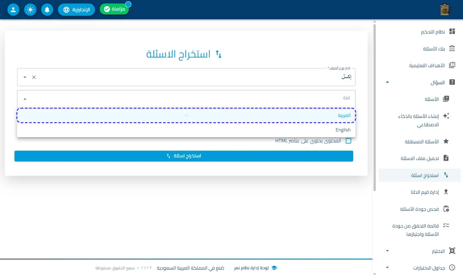Choose English language option
Screen dimensions: 463x276
[186, 130]
